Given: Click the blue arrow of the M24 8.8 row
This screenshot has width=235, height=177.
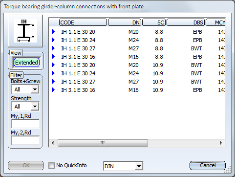Looking at the screenshot, I should (x=53, y=40).
